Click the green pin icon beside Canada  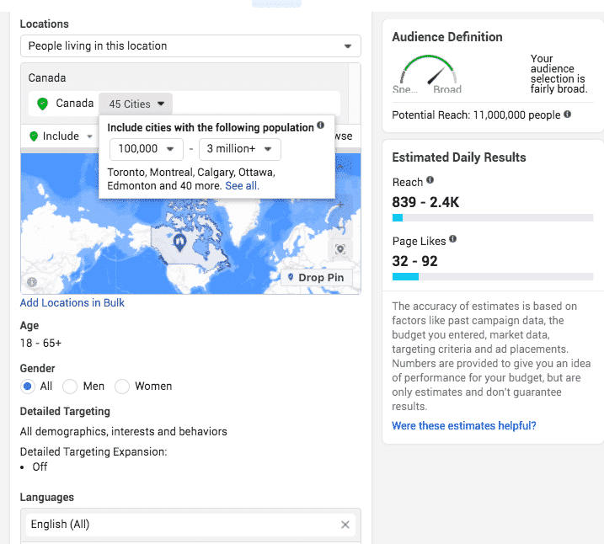click(x=42, y=104)
